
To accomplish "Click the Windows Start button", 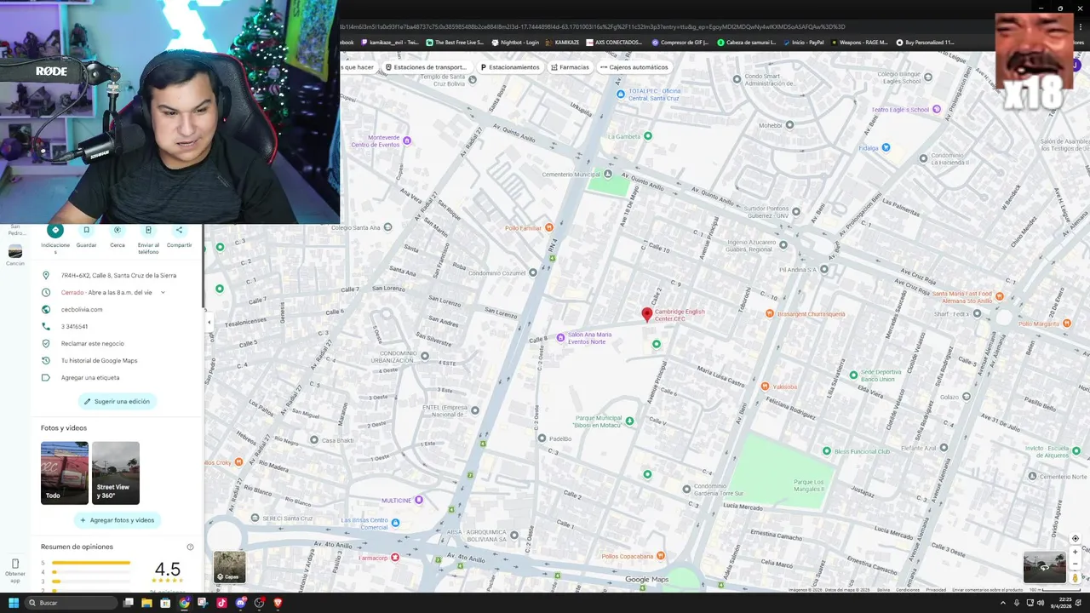I will pyautogui.click(x=13, y=603).
